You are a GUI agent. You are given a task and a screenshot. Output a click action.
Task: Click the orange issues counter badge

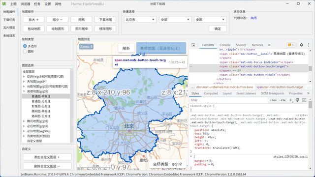coord(291,45)
